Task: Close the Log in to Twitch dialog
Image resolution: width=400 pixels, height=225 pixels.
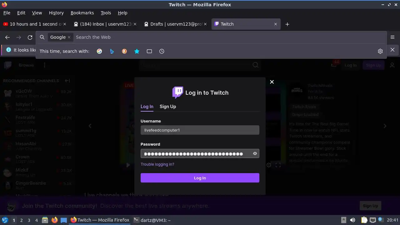Action: click(272, 82)
